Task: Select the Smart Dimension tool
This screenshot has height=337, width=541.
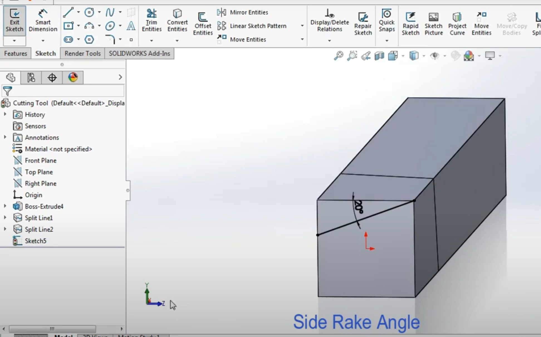Action: [x=43, y=21]
